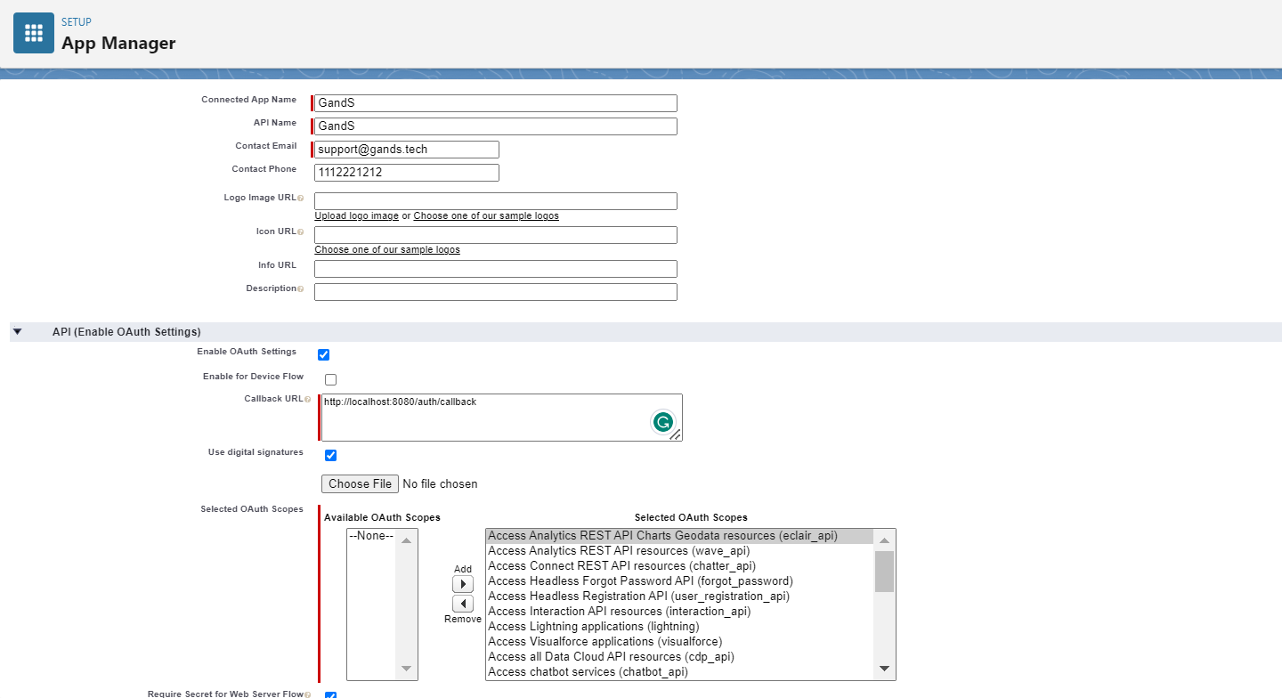The height and width of the screenshot is (698, 1282).
Task: Click scroll down arrow in Selected OAuth Scopes
Action: [x=884, y=669]
